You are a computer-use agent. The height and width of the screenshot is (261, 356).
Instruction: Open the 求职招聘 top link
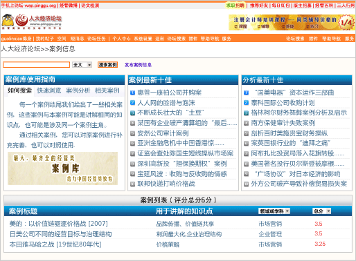pos(235,6)
